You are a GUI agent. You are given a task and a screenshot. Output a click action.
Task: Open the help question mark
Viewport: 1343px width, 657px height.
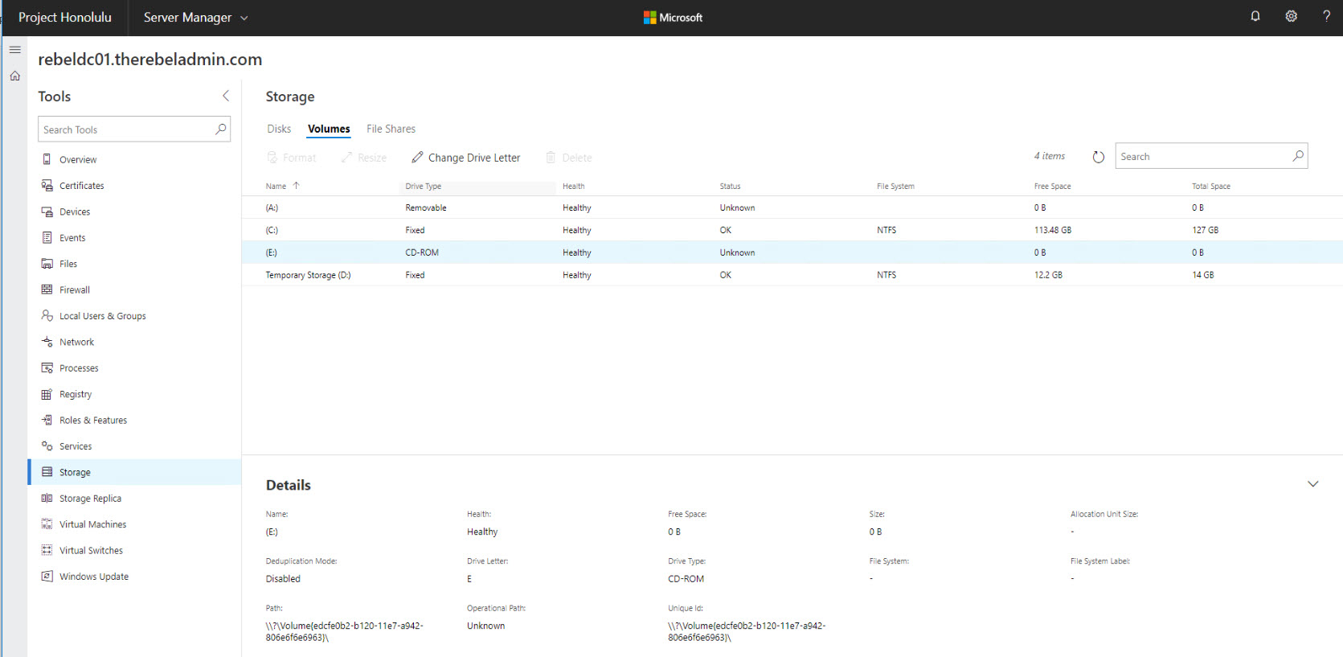[1327, 16]
